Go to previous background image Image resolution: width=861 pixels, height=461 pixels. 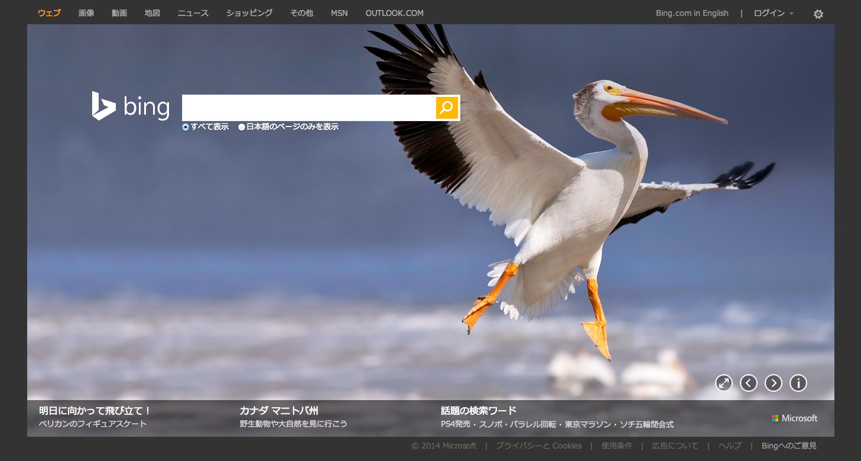click(x=748, y=383)
